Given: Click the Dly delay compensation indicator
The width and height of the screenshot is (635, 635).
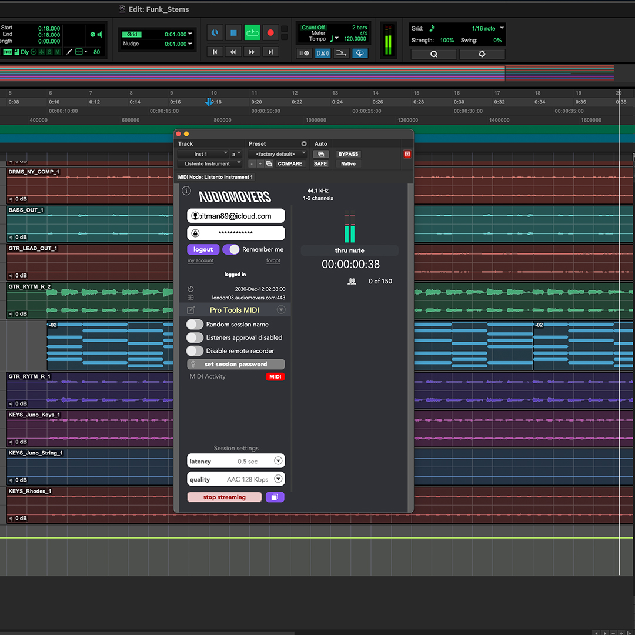Looking at the screenshot, I should [24, 52].
